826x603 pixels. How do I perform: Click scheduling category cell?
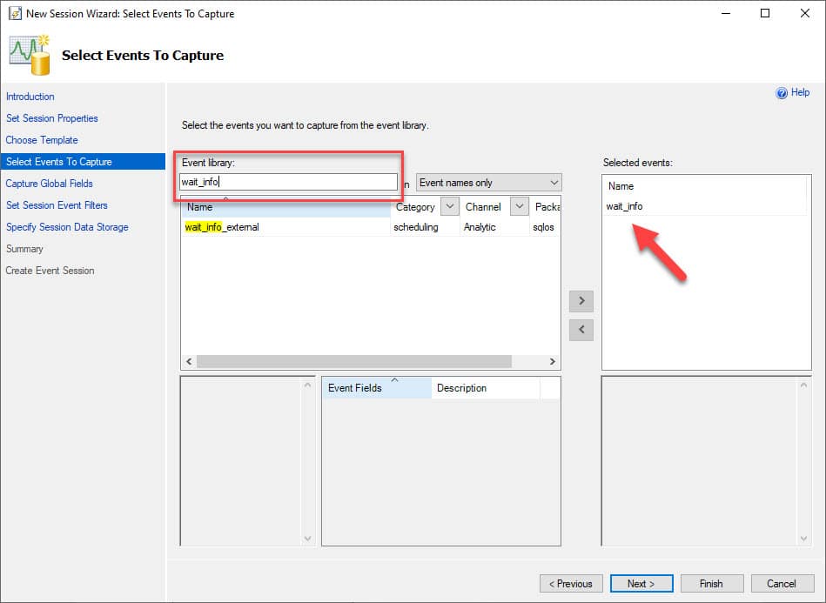(416, 227)
